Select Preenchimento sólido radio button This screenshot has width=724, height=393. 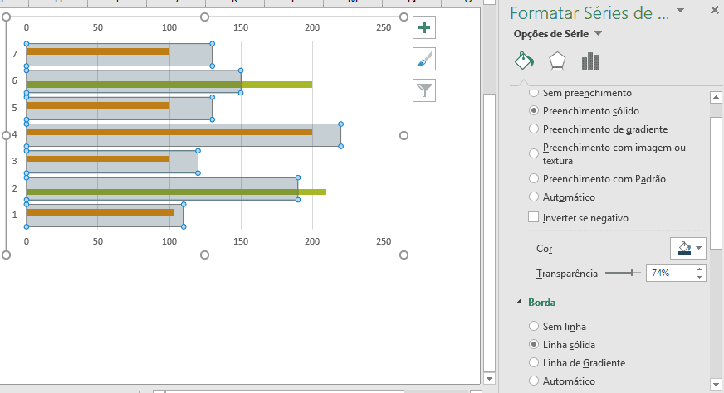[x=534, y=111]
